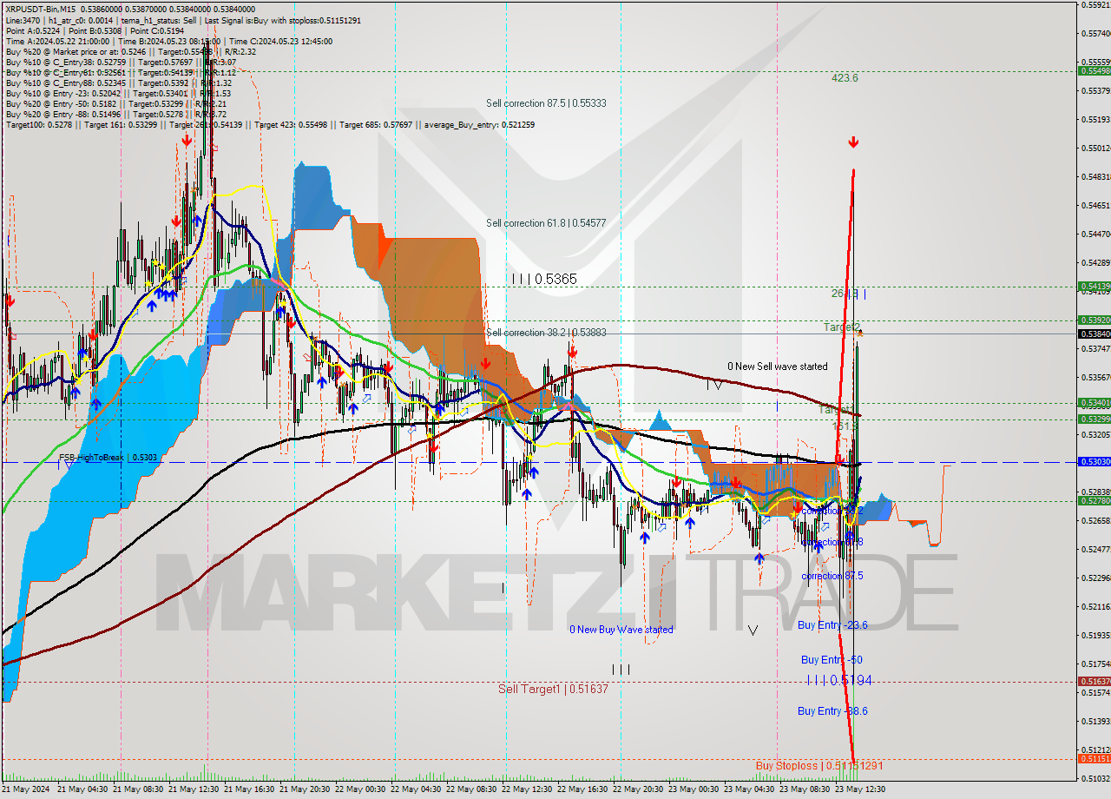Select the '| | | 0.5194' chart label
This screenshot has width=1111, height=799.
(x=838, y=680)
